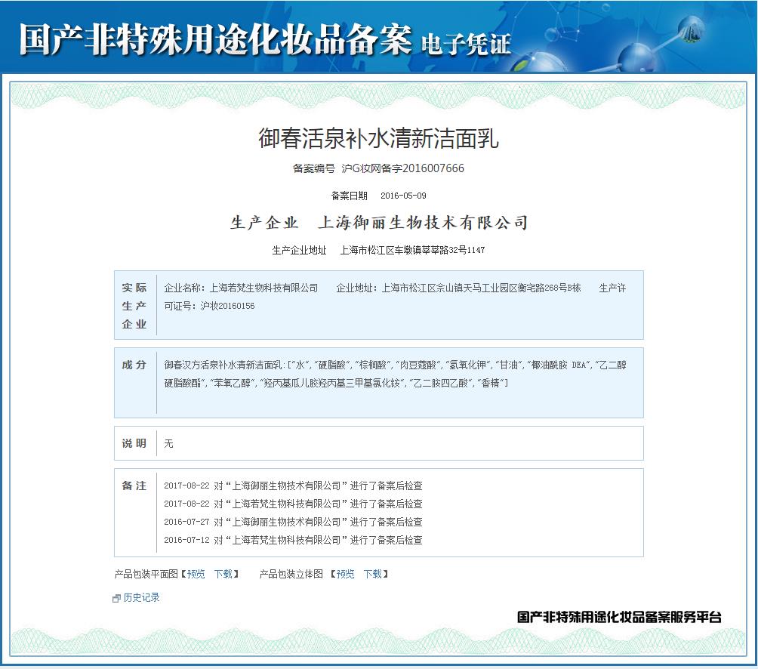Select license number 沪妆20160156
The height and width of the screenshot is (669, 758).
tap(228, 306)
